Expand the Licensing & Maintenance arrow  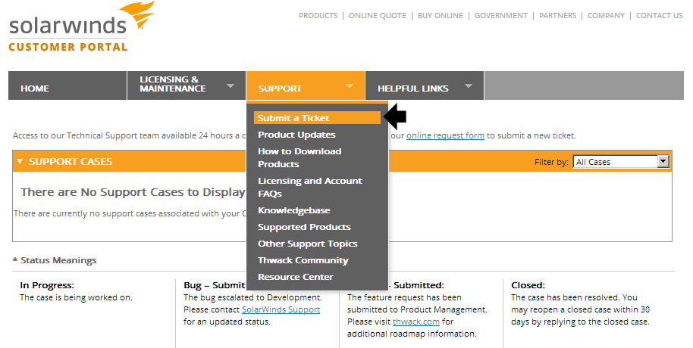pyautogui.click(x=230, y=85)
